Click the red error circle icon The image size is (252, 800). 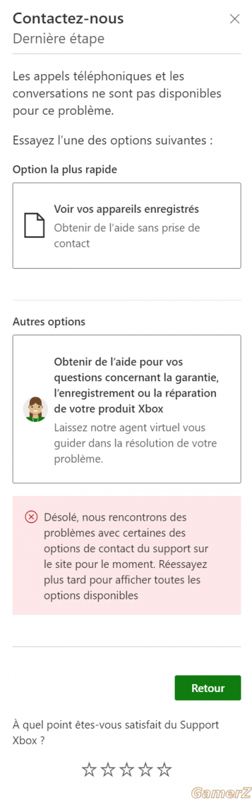pyautogui.click(x=31, y=517)
